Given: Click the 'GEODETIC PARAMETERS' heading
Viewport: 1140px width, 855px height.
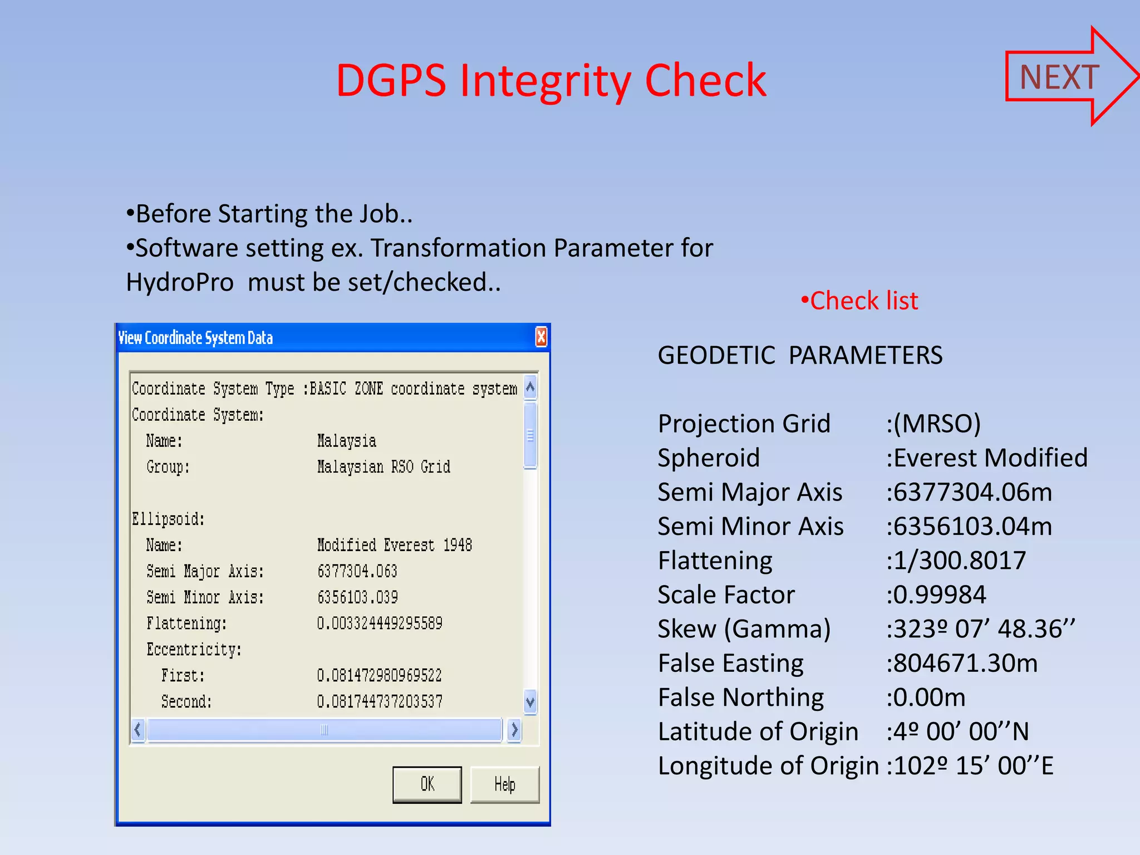Looking at the screenshot, I should [800, 355].
